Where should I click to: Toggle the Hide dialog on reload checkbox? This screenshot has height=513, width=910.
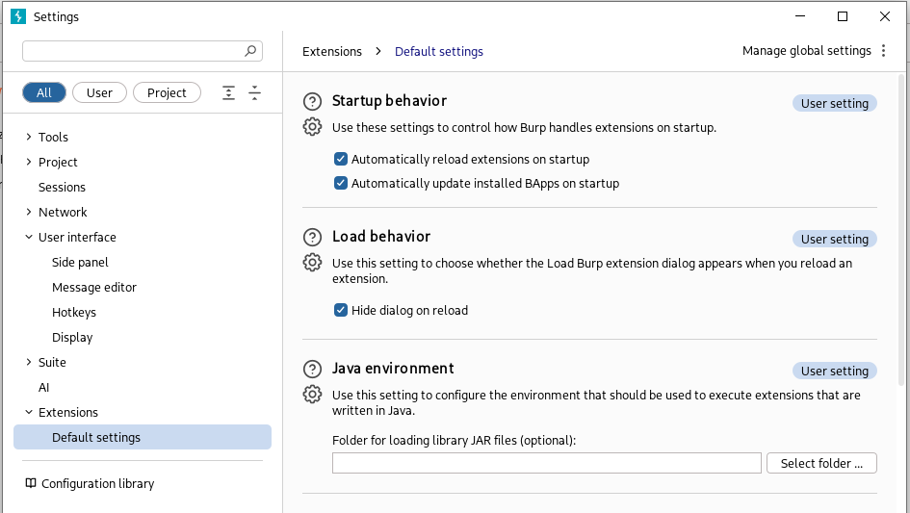pyautogui.click(x=341, y=310)
